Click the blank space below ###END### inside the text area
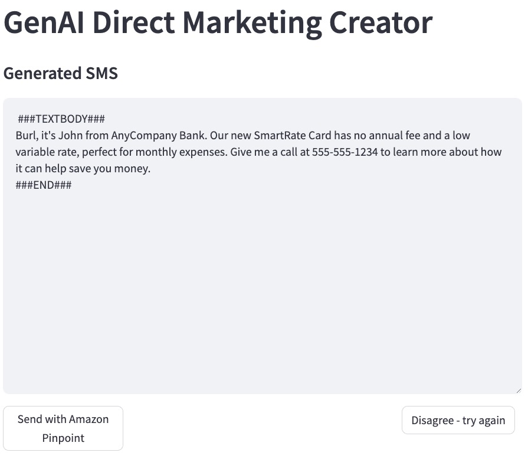 tap(263, 290)
